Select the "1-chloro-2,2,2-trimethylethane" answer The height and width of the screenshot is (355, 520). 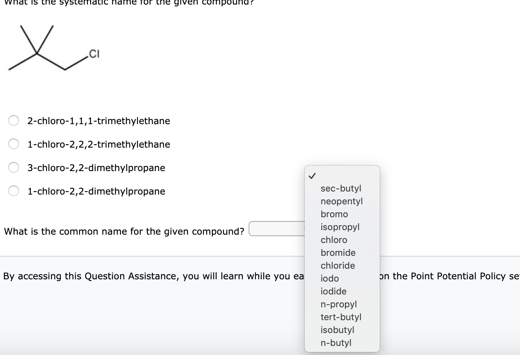click(x=14, y=144)
